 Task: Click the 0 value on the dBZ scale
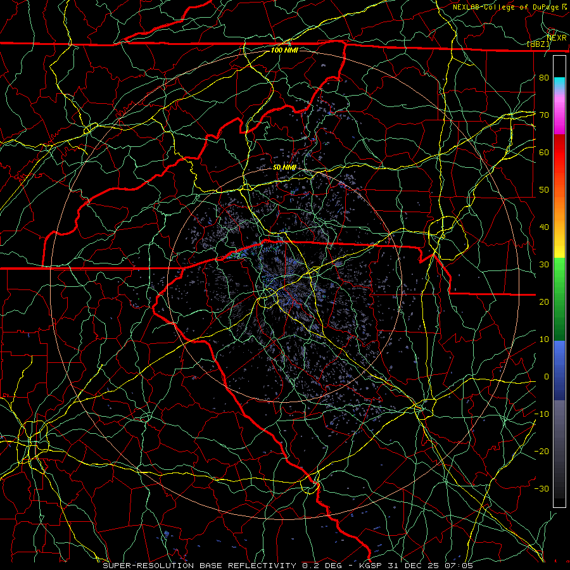point(547,377)
